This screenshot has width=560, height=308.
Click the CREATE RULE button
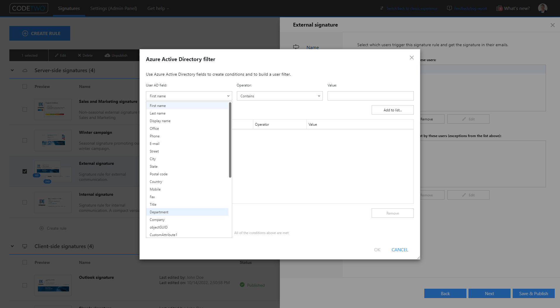(x=40, y=33)
